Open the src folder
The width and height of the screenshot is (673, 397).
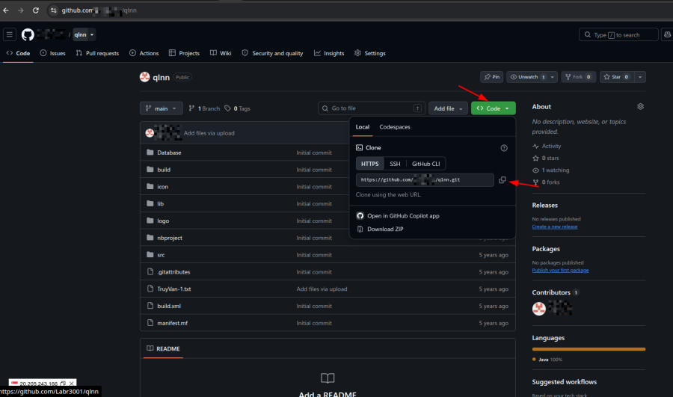click(x=161, y=255)
